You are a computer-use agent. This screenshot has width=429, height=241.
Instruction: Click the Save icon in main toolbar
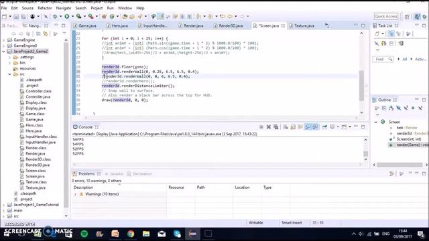[x=16, y=17]
